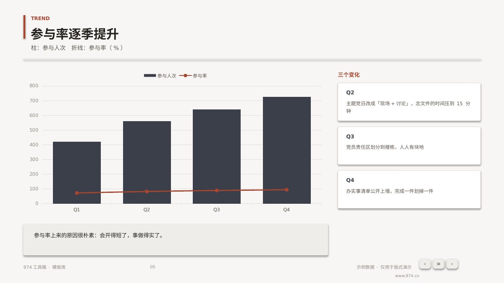Click the Q4 point on the 参与率 line
504x283 pixels.
point(286,190)
